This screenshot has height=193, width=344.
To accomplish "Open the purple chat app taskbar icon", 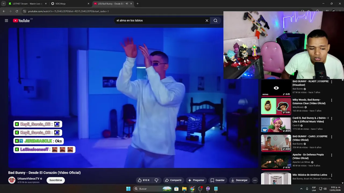I will point(208,189).
